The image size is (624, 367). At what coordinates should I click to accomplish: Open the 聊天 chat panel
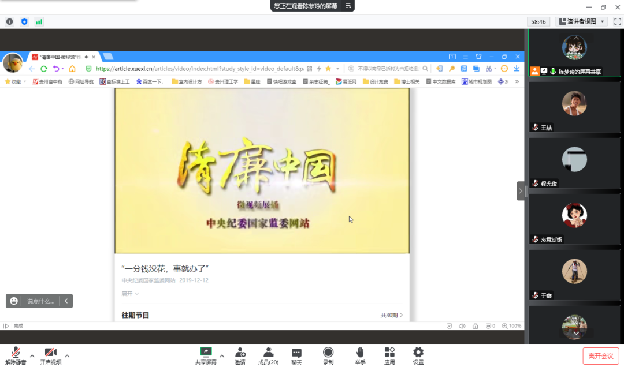[296, 355]
